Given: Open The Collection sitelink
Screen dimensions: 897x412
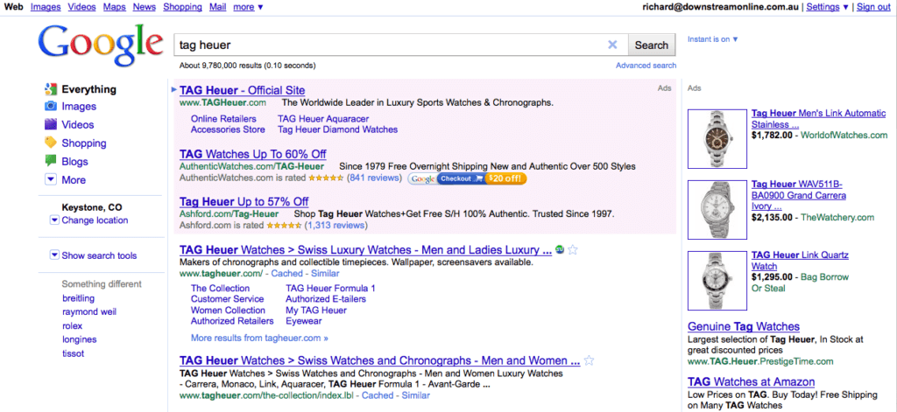Looking at the screenshot, I should (x=220, y=288).
